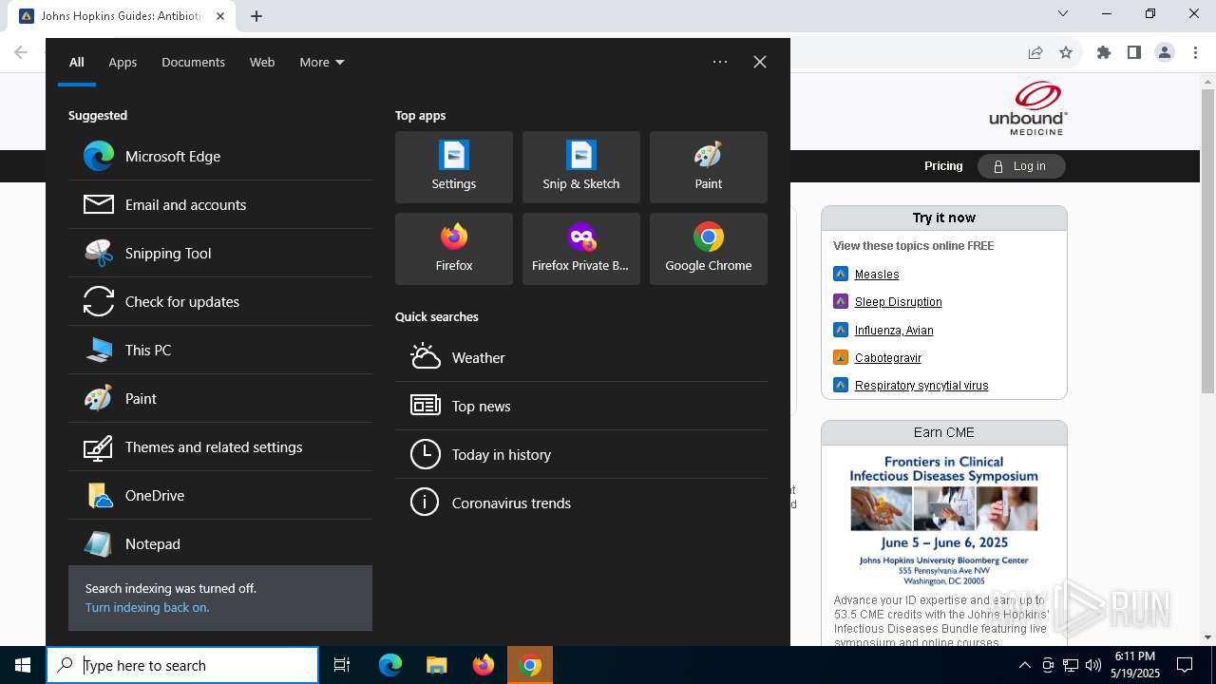Screen dimensions: 1216x684
Task: Launch Firefox Private Browsing tile
Action: tap(581, 249)
